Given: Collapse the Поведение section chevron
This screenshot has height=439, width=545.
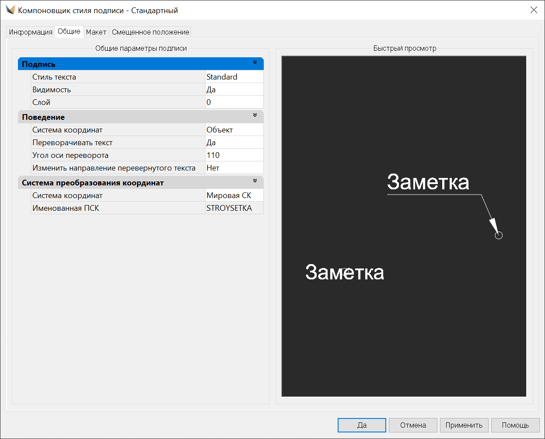Looking at the screenshot, I should click(255, 115).
